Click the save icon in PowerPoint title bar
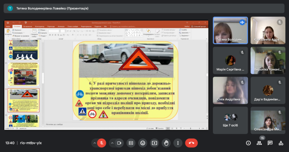Screen dimensions: 289x152 point(8,22)
